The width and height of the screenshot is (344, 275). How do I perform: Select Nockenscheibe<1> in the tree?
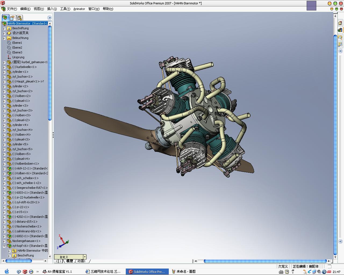point(27,226)
